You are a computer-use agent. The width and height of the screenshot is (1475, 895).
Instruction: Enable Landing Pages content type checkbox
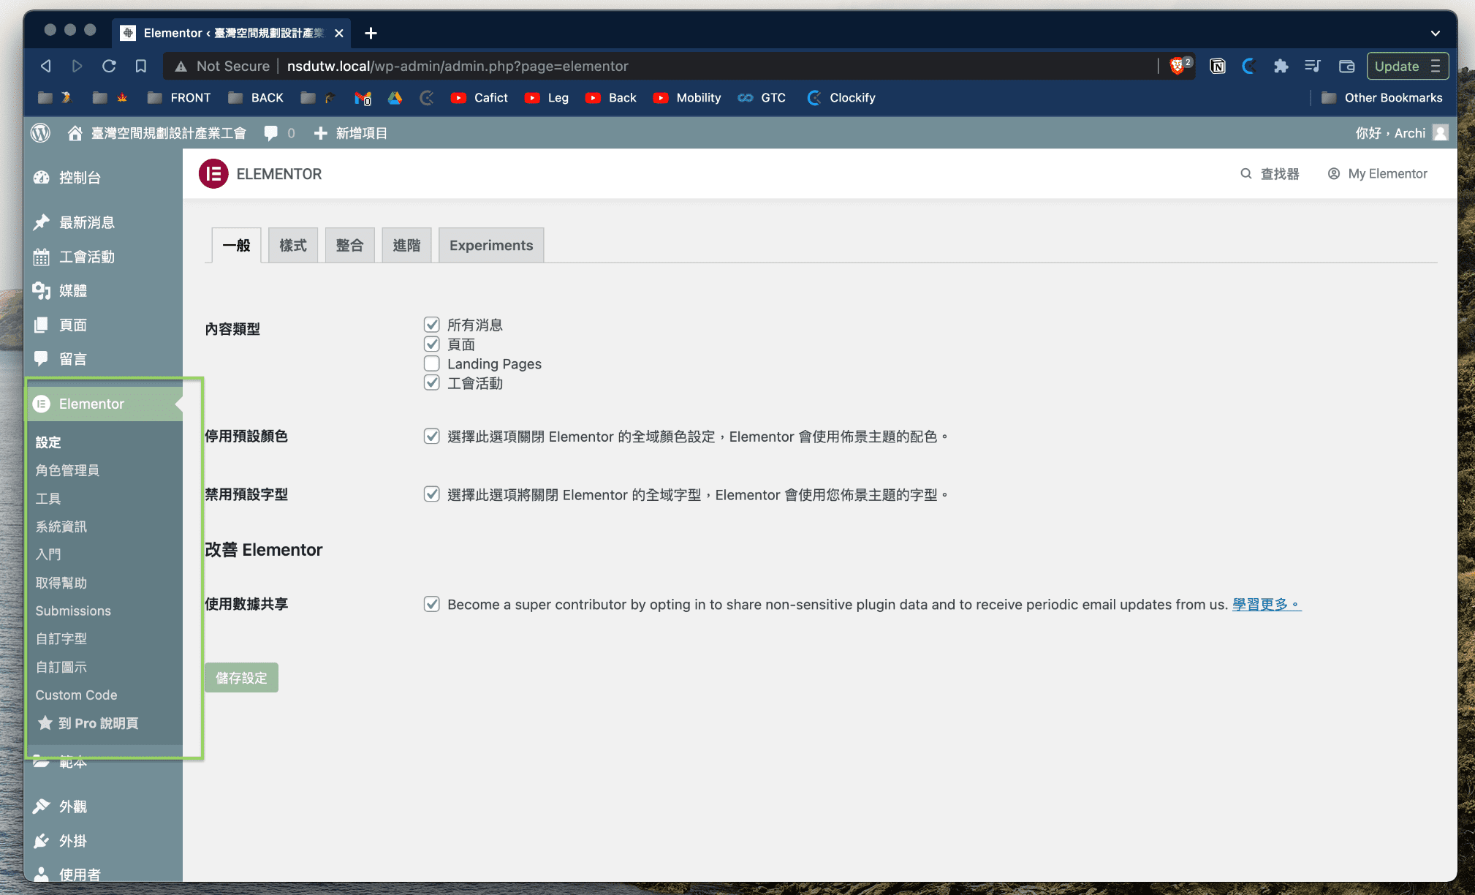click(x=431, y=363)
